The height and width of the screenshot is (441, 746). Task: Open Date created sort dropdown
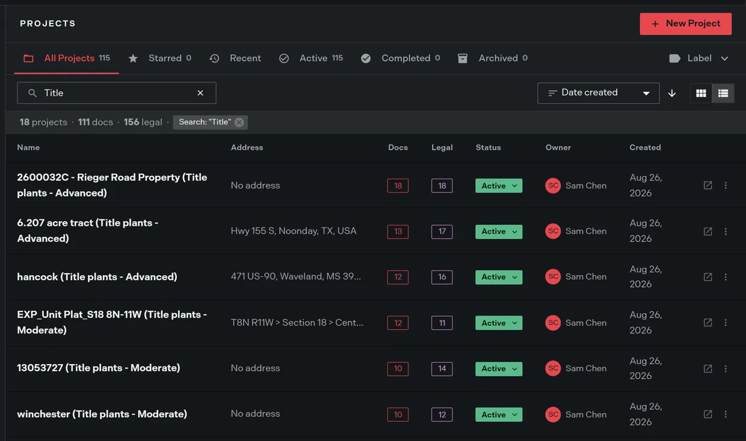(598, 93)
